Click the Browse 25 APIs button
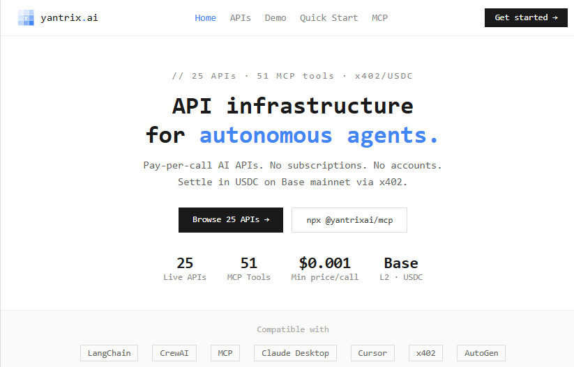The image size is (574, 367). (231, 219)
